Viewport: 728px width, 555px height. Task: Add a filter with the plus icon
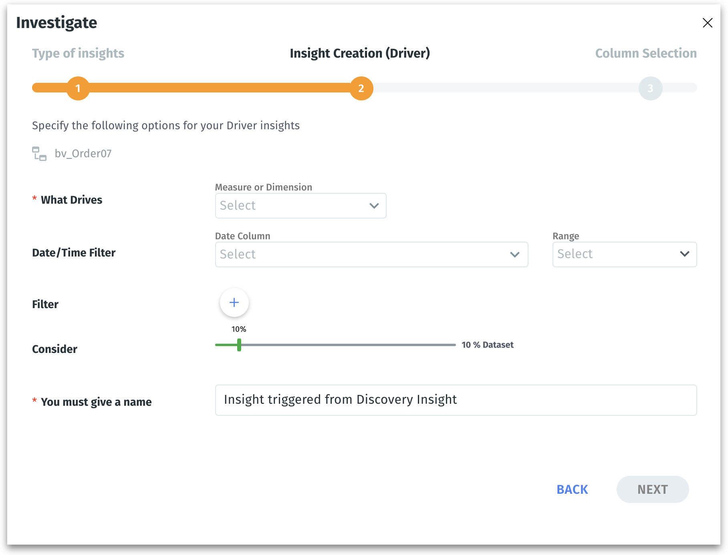point(234,303)
